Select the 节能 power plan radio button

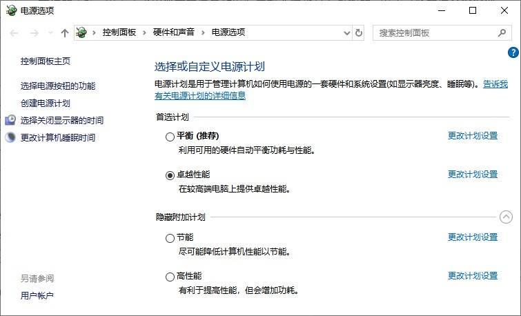click(x=170, y=238)
